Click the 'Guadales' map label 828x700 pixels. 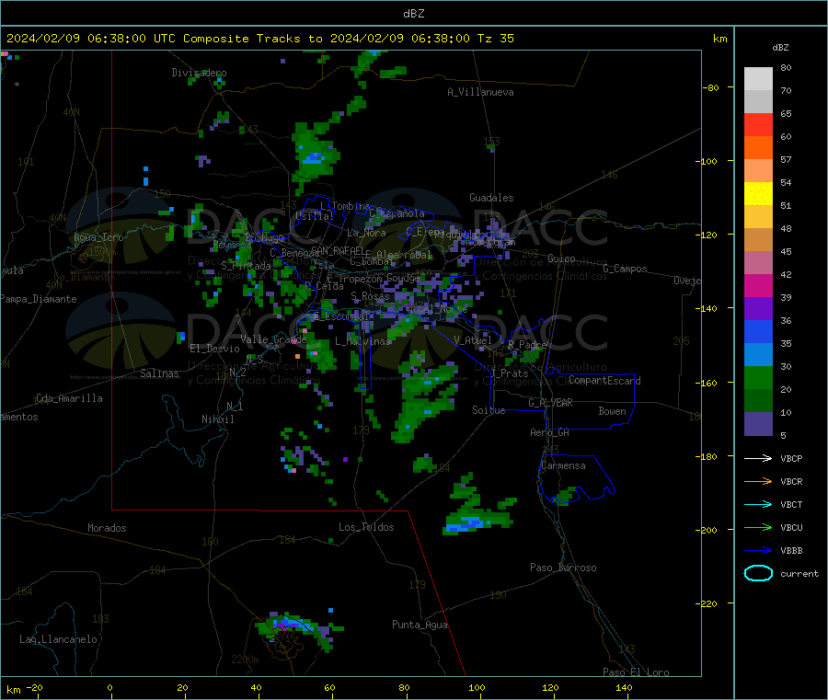[491, 198]
